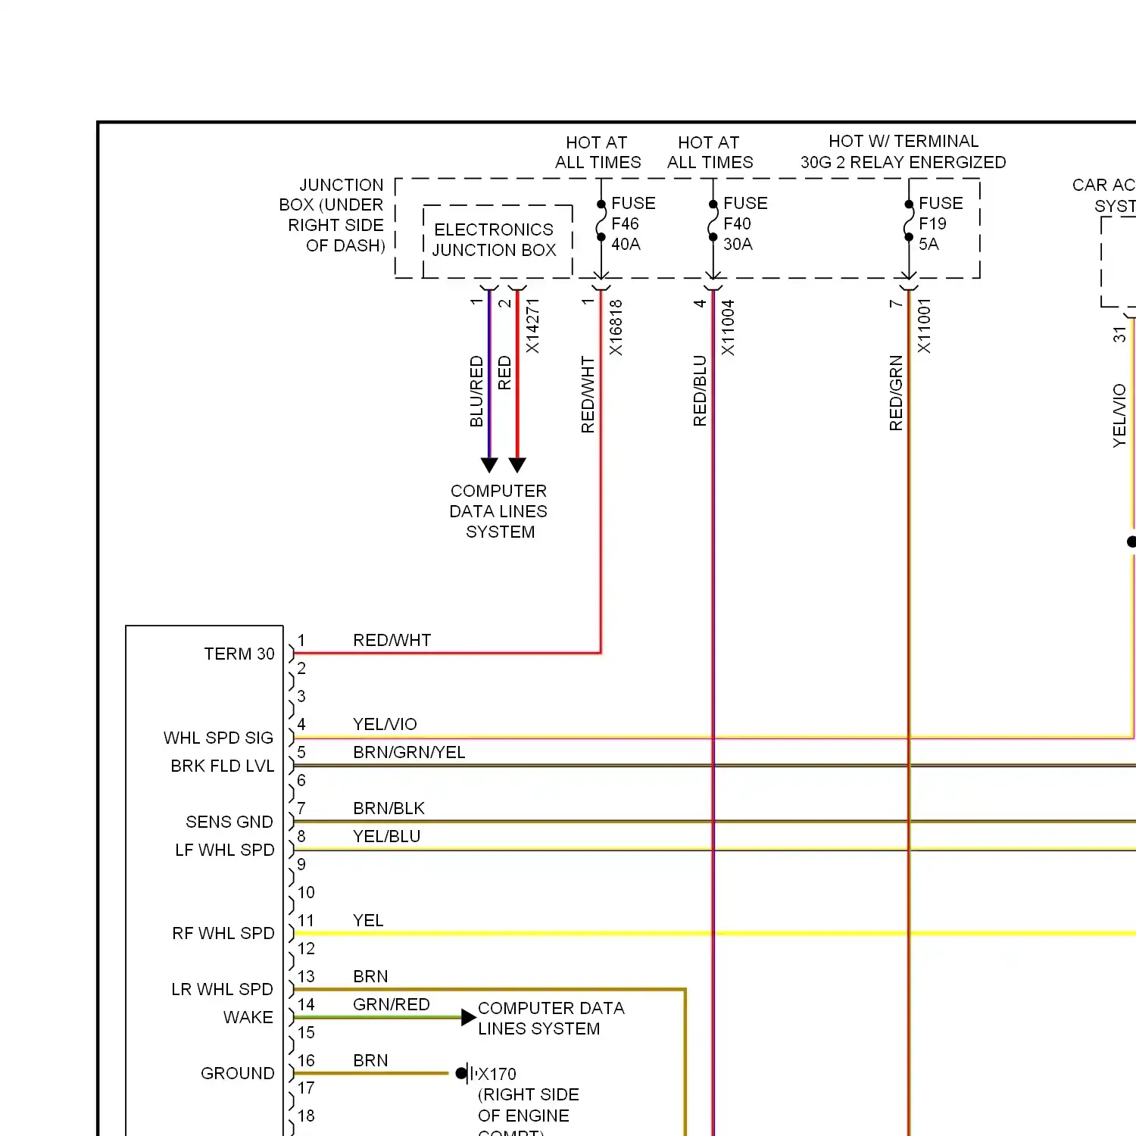
Task: Click the arrowhead ending the RED wire
Action: click(x=517, y=464)
